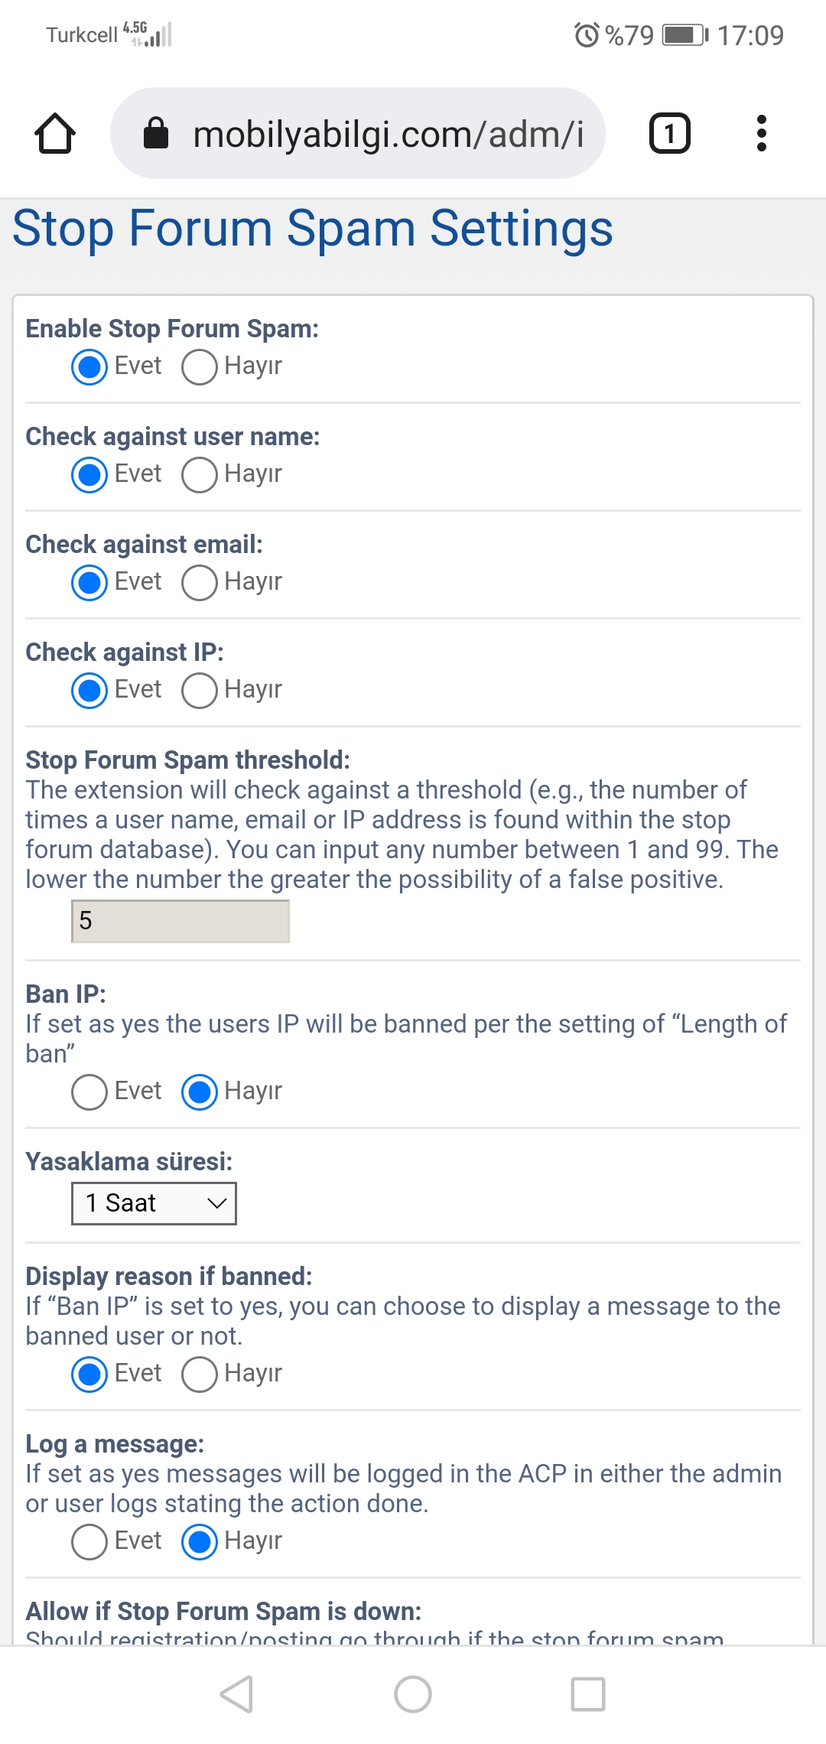Select Evet for Ban IP
Image resolution: width=826 pixels, height=1744 pixels.
(89, 1092)
